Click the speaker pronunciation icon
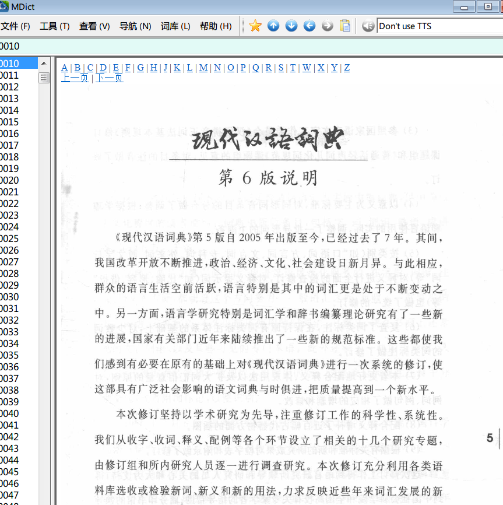503x505 pixels. coord(368,26)
